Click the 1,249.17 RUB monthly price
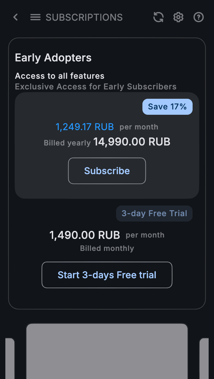The image size is (214, 379). click(85, 127)
